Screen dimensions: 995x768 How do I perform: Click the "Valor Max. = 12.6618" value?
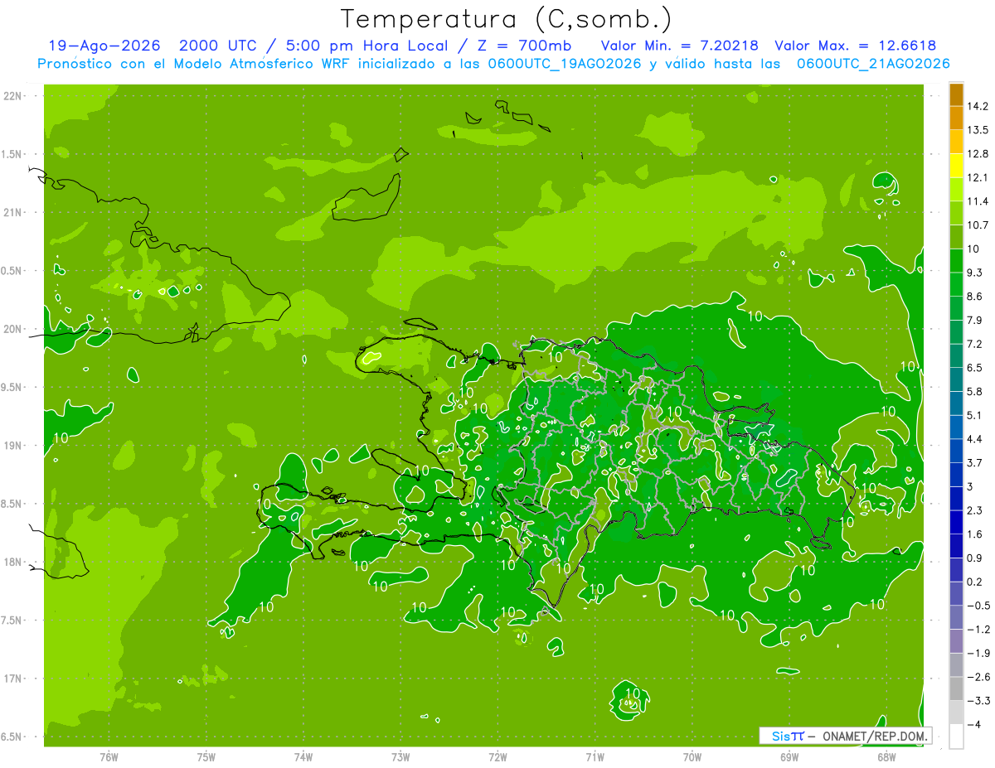click(857, 46)
